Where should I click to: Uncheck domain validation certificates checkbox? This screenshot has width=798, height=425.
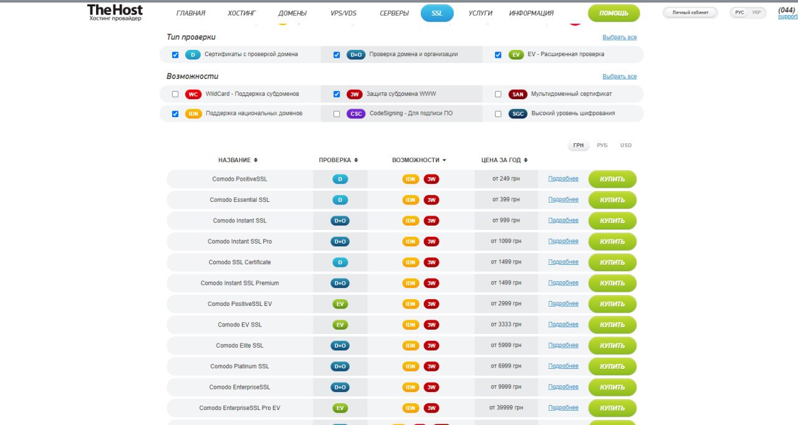[x=175, y=55]
